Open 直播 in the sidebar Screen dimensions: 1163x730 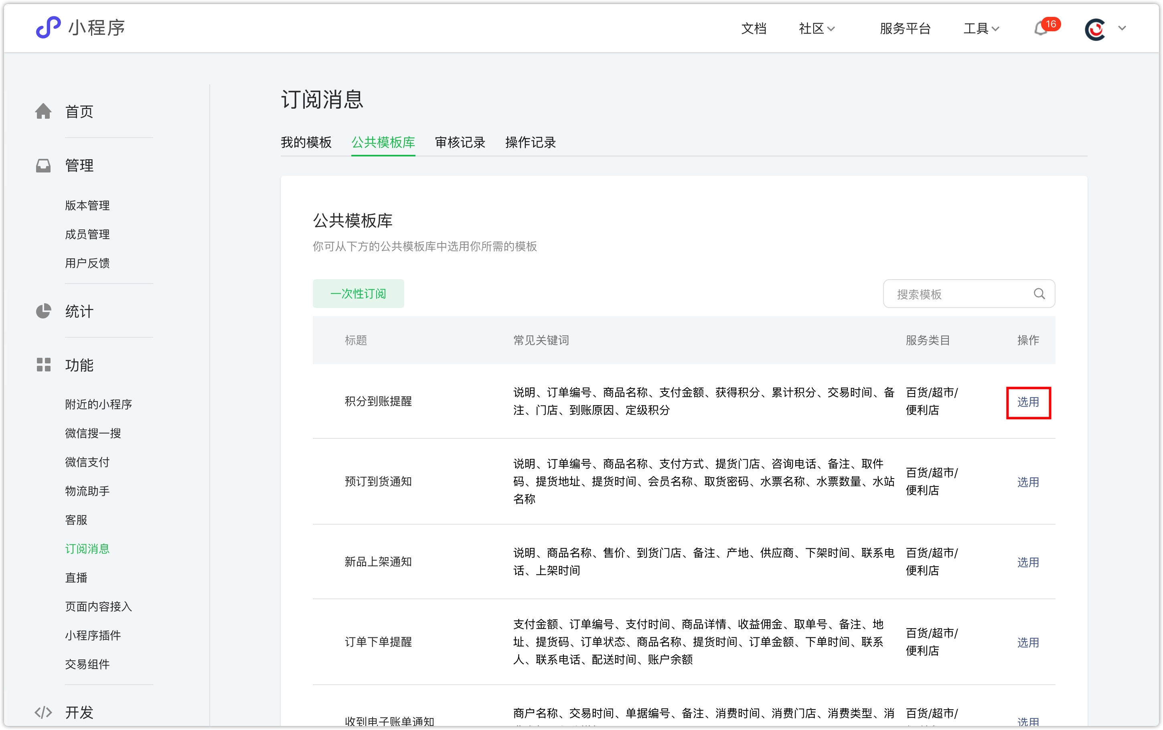click(76, 578)
